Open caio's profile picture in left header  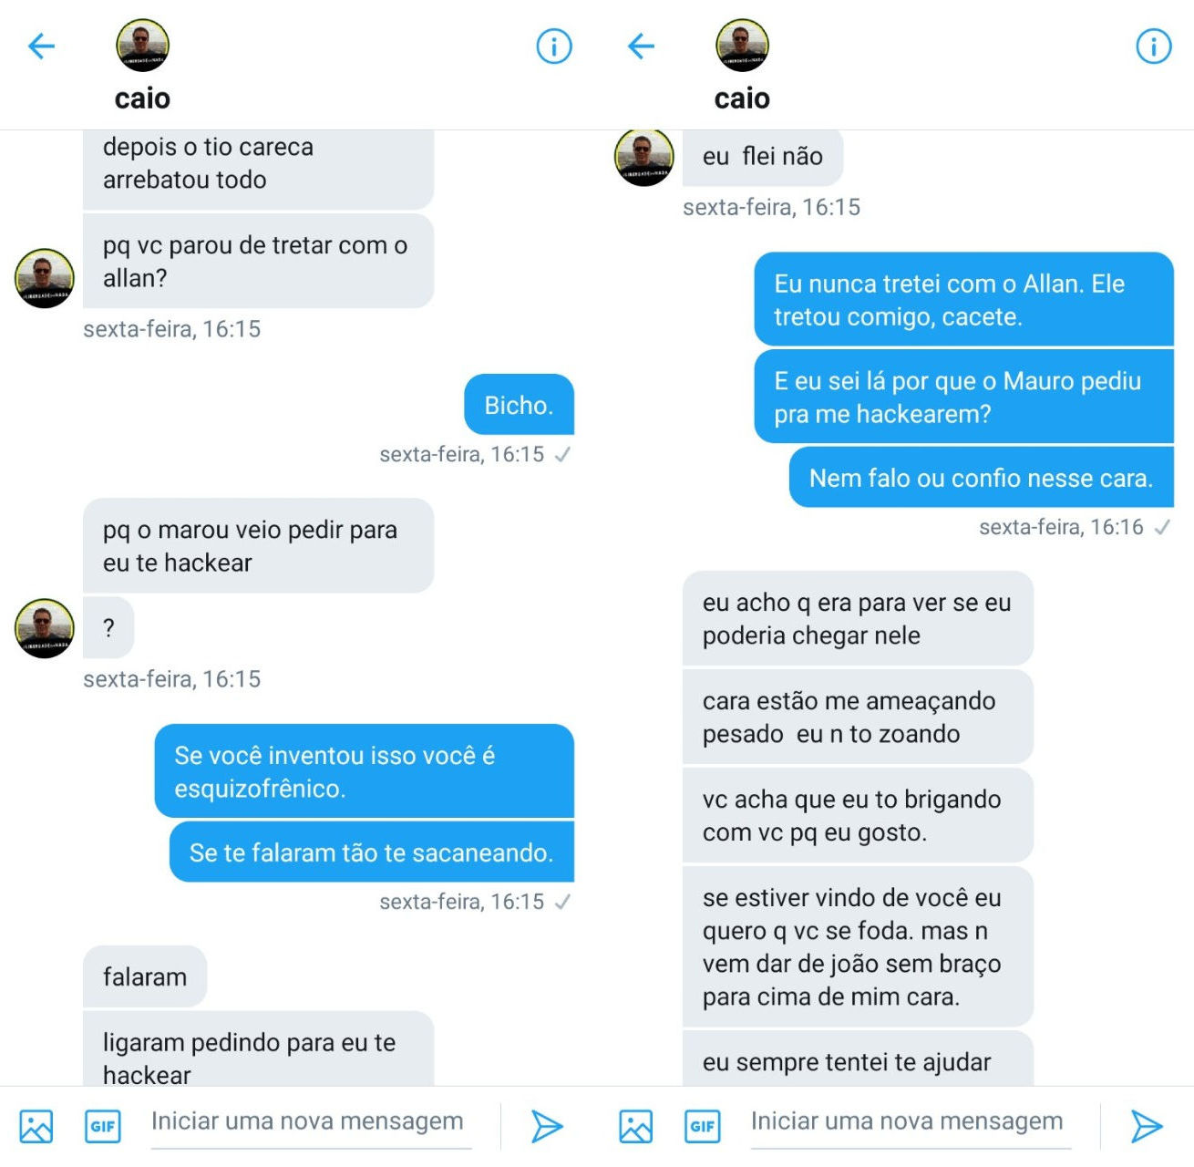[x=142, y=45]
